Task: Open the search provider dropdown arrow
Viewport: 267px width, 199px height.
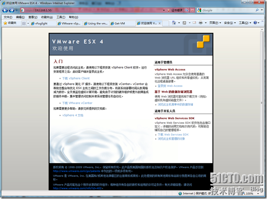Action: click(262, 10)
